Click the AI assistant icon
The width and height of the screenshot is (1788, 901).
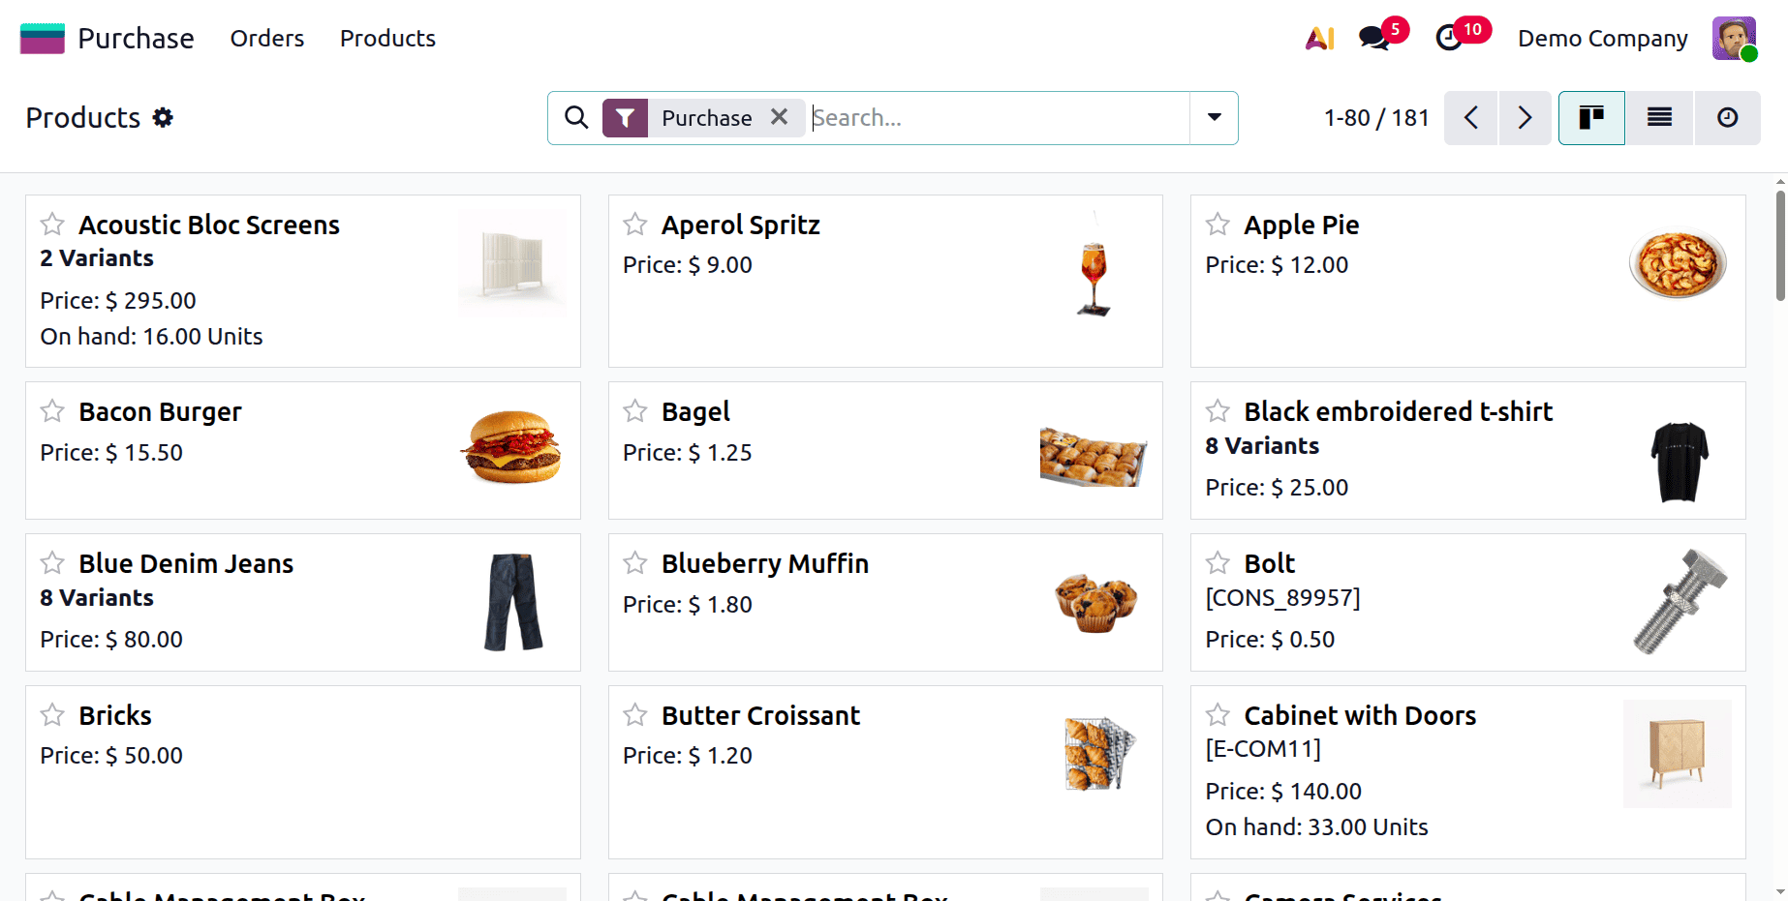click(x=1318, y=39)
